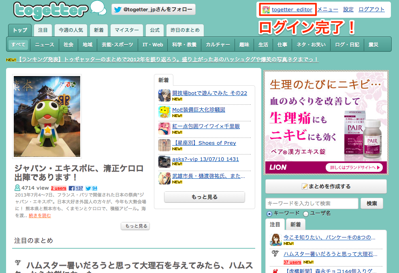This screenshot has height=273, width=399.
Task: Click the icon beside sidebar ハムスター暑いだろう entry
Action: [x=275, y=253]
